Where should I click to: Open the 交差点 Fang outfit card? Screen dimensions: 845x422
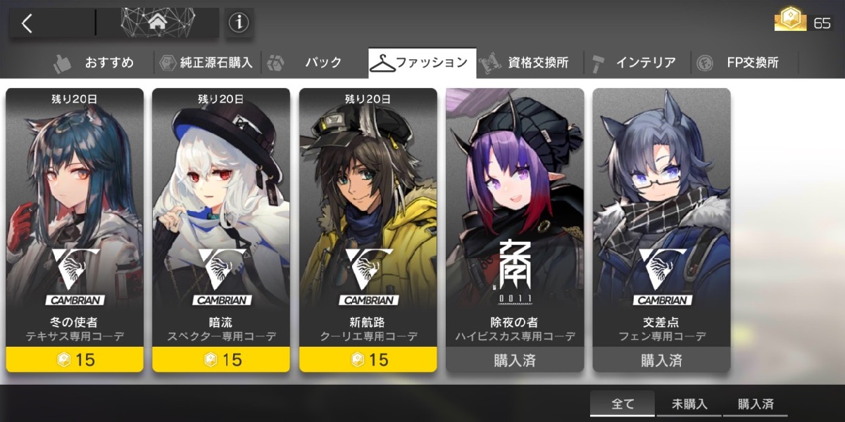[x=661, y=230]
